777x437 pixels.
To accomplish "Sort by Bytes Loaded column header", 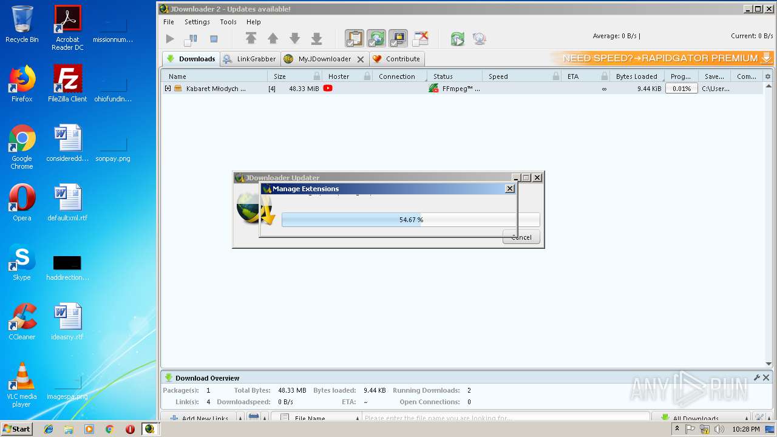I will tap(636, 76).
